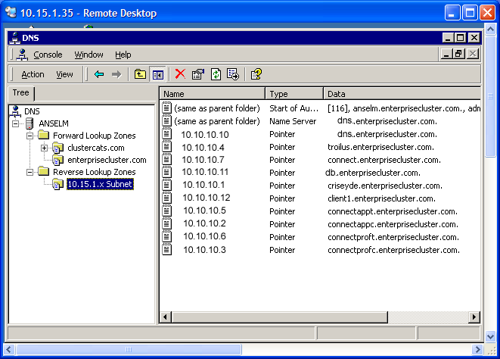The image size is (500, 359).
Task: Click record icon for 10.10.10.7
Action: coord(166,159)
